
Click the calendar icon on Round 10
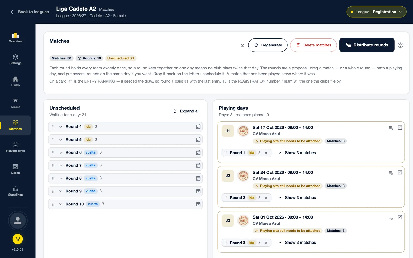[x=198, y=204]
